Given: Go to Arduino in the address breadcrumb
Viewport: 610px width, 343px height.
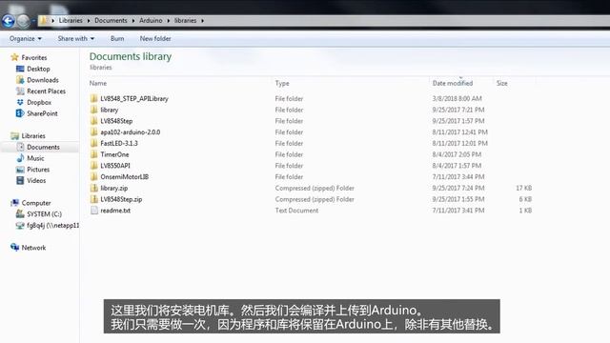Looking at the screenshot, I should click(151, 21).
